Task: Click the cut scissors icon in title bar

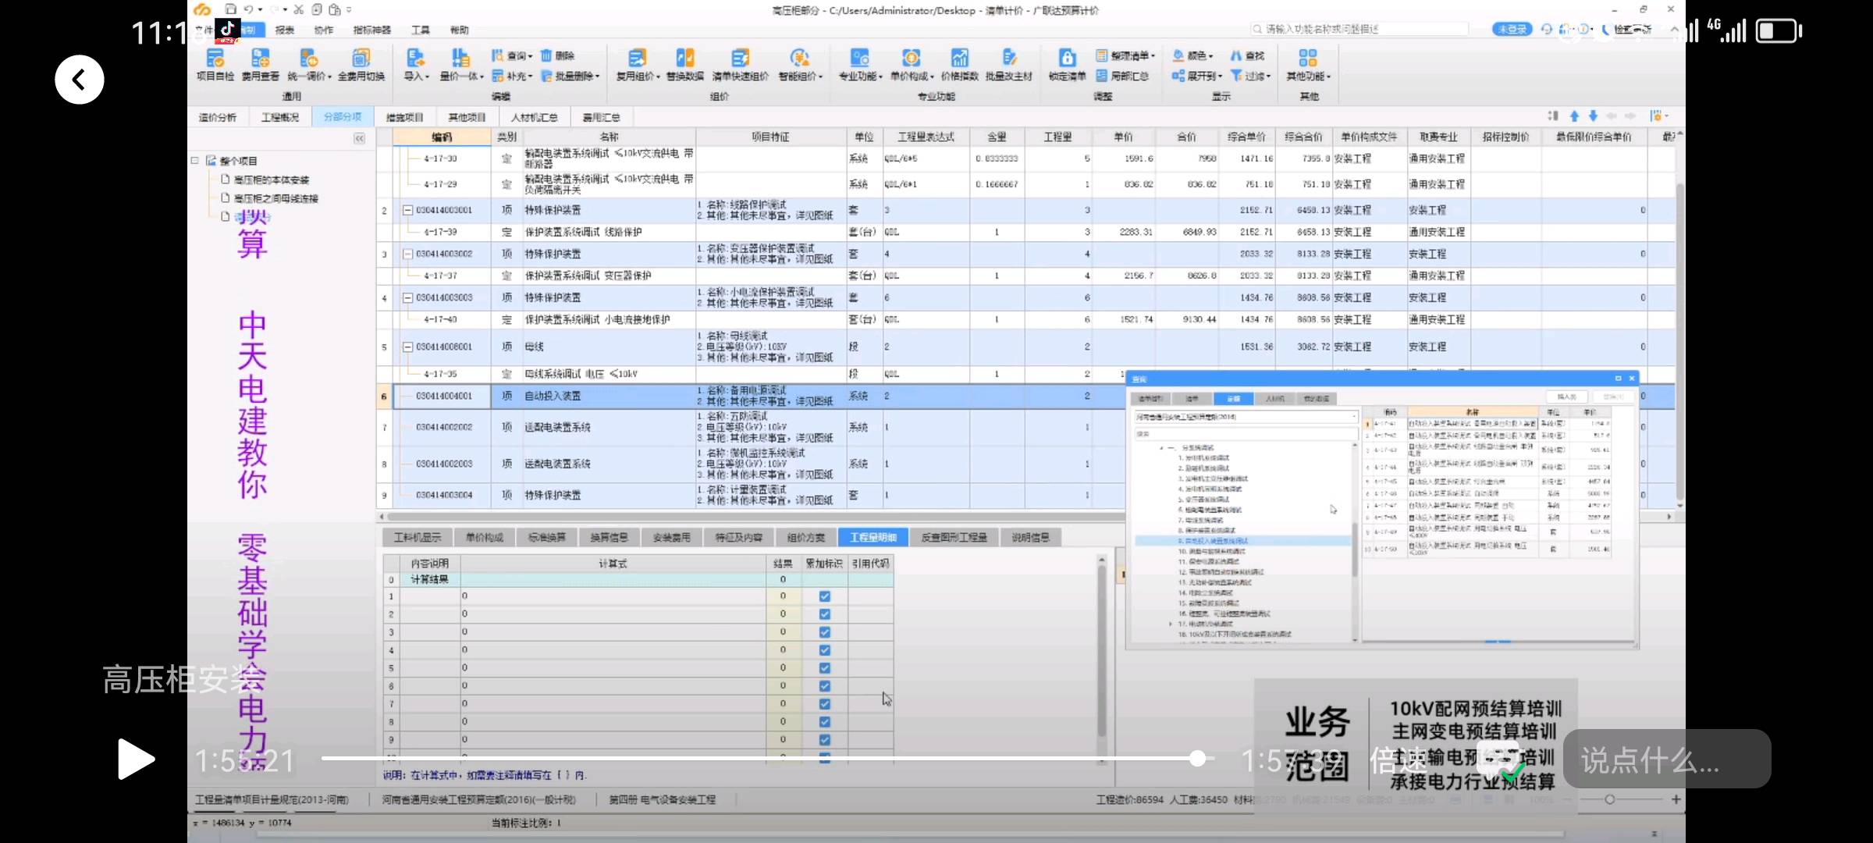Action: [x=298, y=9]
